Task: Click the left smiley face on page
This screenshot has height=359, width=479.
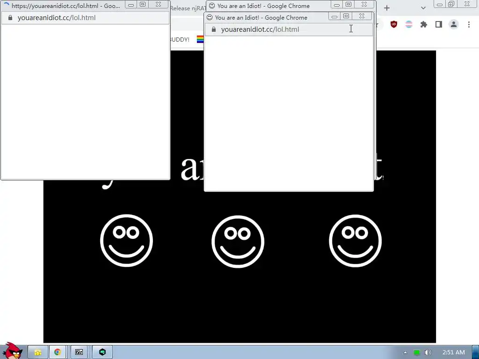Action: coord(126,241)
